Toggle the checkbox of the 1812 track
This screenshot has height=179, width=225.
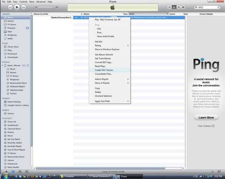pos(82,17)
